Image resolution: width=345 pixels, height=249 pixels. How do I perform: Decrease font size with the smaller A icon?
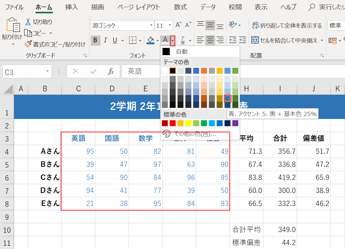(x=188, y=25)
